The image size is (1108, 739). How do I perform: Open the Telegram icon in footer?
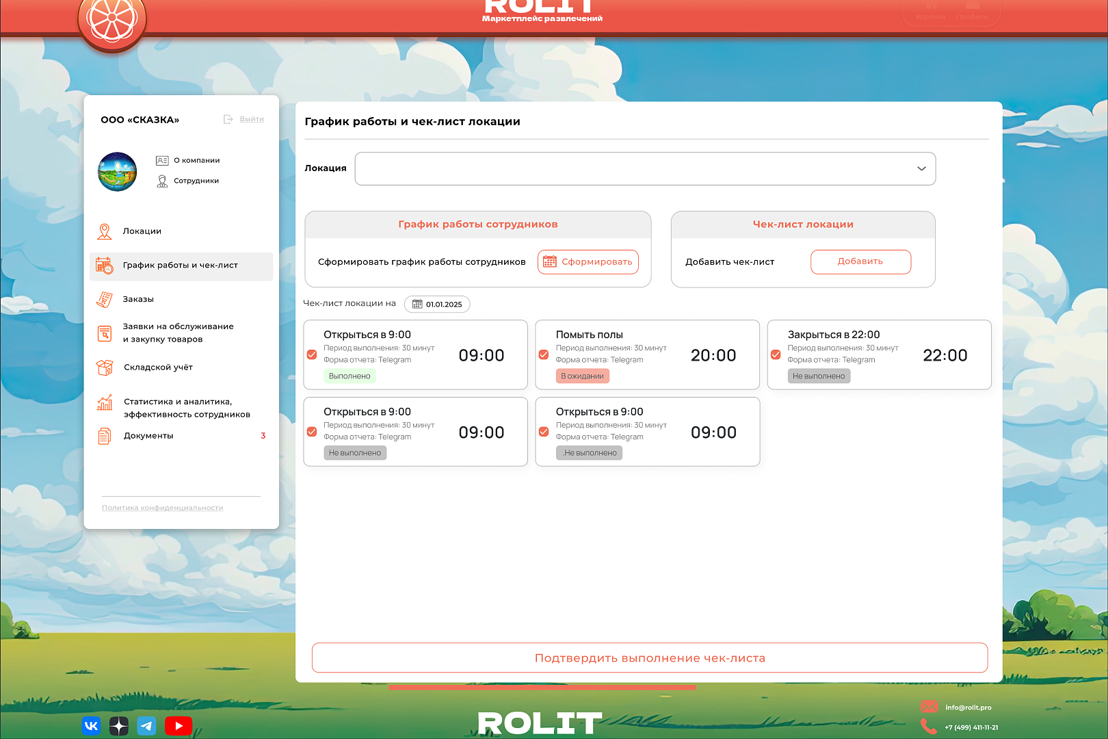(x=147, y=726)
